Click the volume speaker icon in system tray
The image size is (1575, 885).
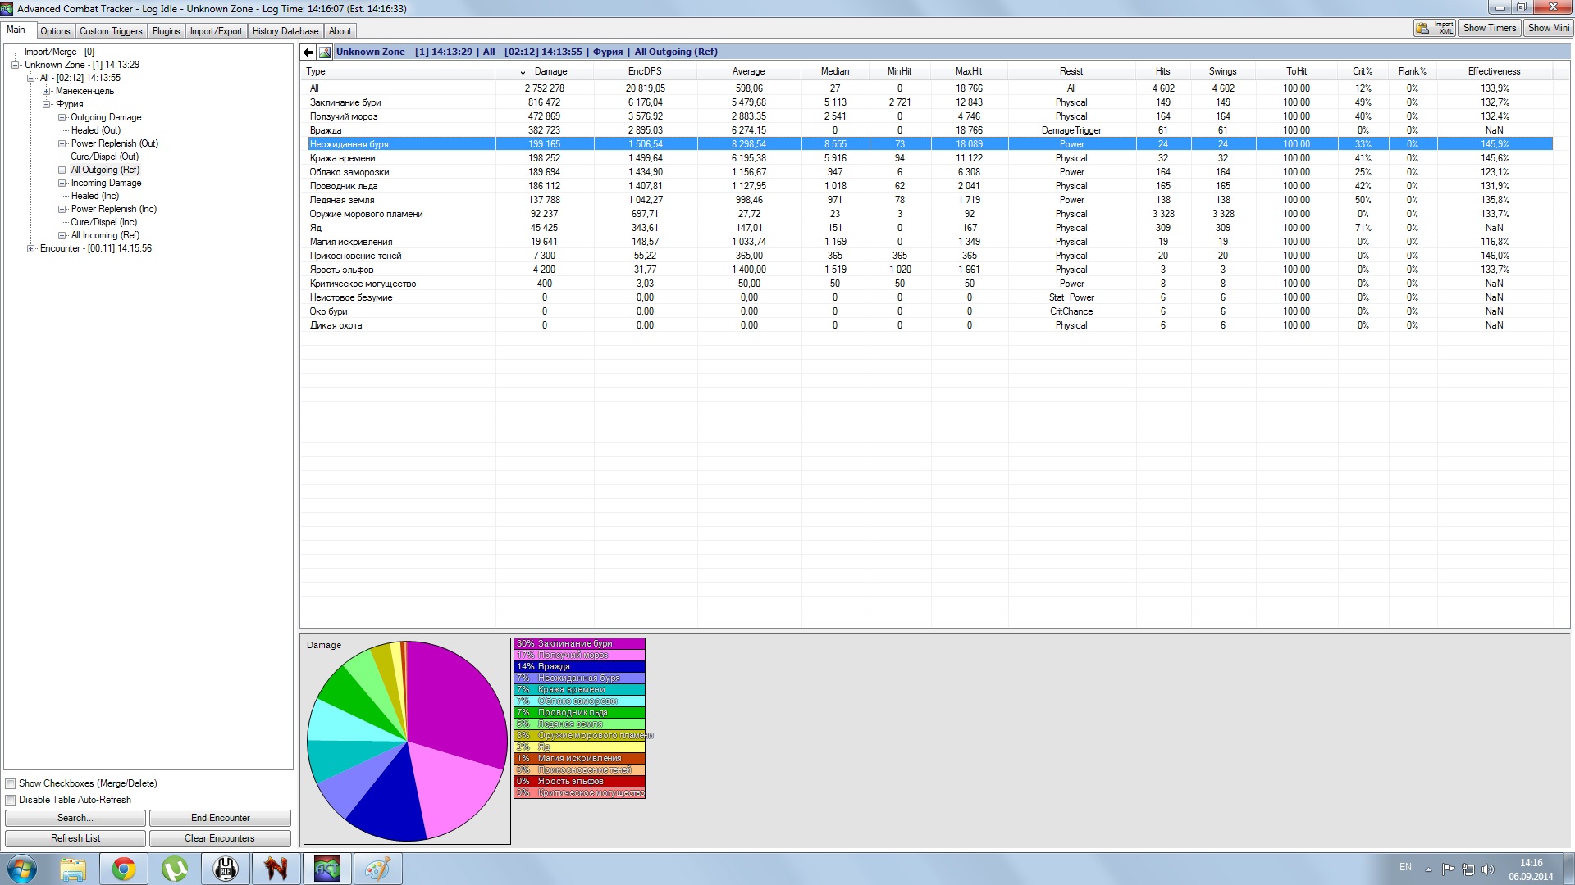tap(1488, 869)
